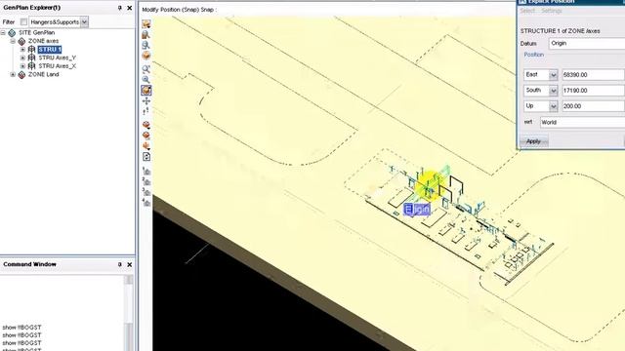Select STRU Axes_Y in the tree

[57, 58]
